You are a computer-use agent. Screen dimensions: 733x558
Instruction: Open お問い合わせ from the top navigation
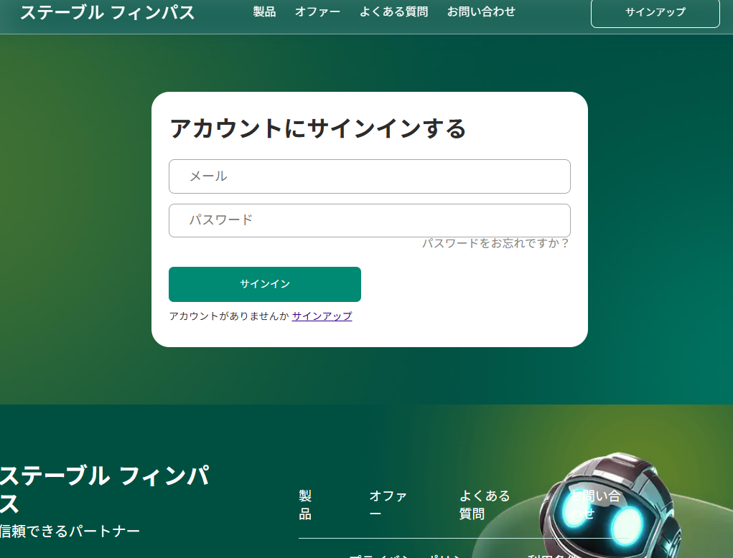coord(481,11)
